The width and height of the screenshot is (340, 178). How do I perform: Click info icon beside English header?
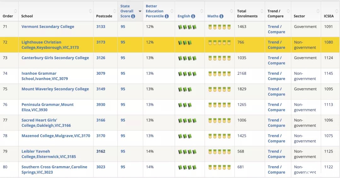[193, 16]
